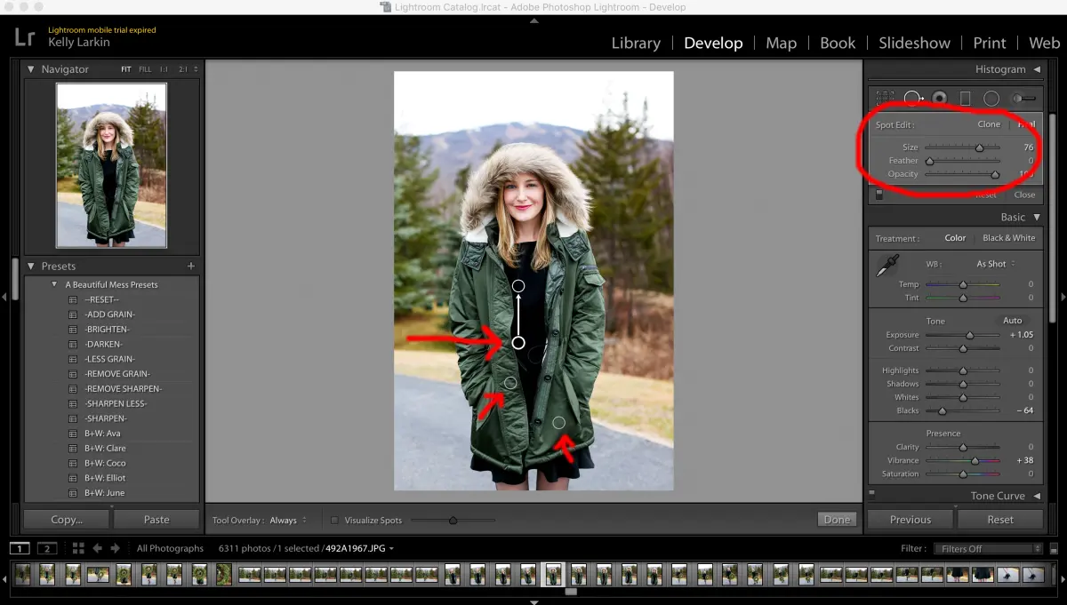Switch to the Library module
Screen dimensions: 1067x605
(636, 43)
